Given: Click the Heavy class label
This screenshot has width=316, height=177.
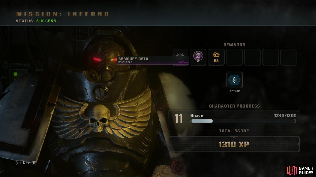Looking at the screenshot, I should click(197, 115).
